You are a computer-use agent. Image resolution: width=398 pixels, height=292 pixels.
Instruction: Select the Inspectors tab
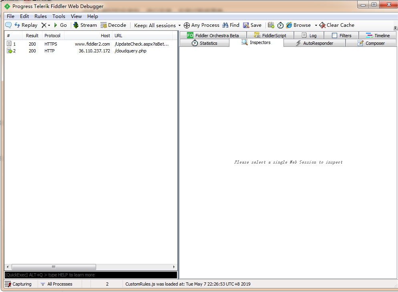[x=256, y=42]
